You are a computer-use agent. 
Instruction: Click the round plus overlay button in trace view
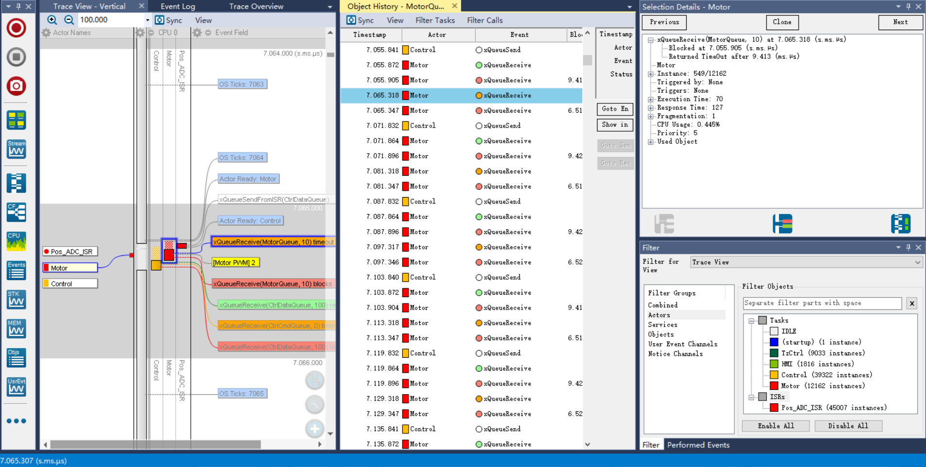coord(314,429)
